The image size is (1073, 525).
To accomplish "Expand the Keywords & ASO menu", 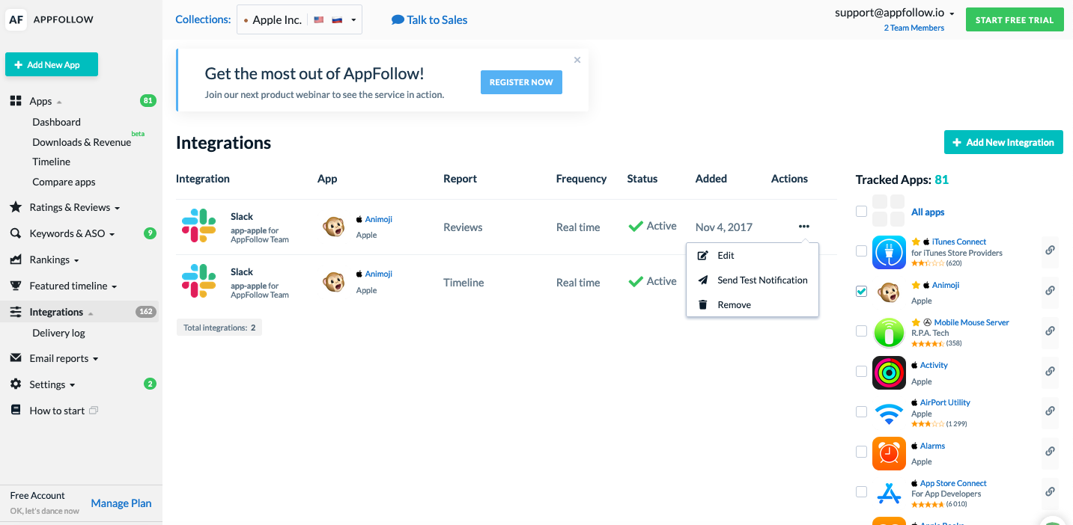I will click(x=112, y=234).
